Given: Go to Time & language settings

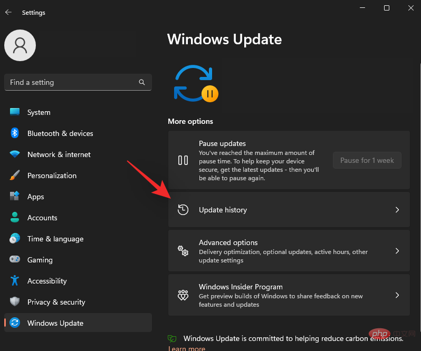Looking at the screenshot, I should coord(55,239).
